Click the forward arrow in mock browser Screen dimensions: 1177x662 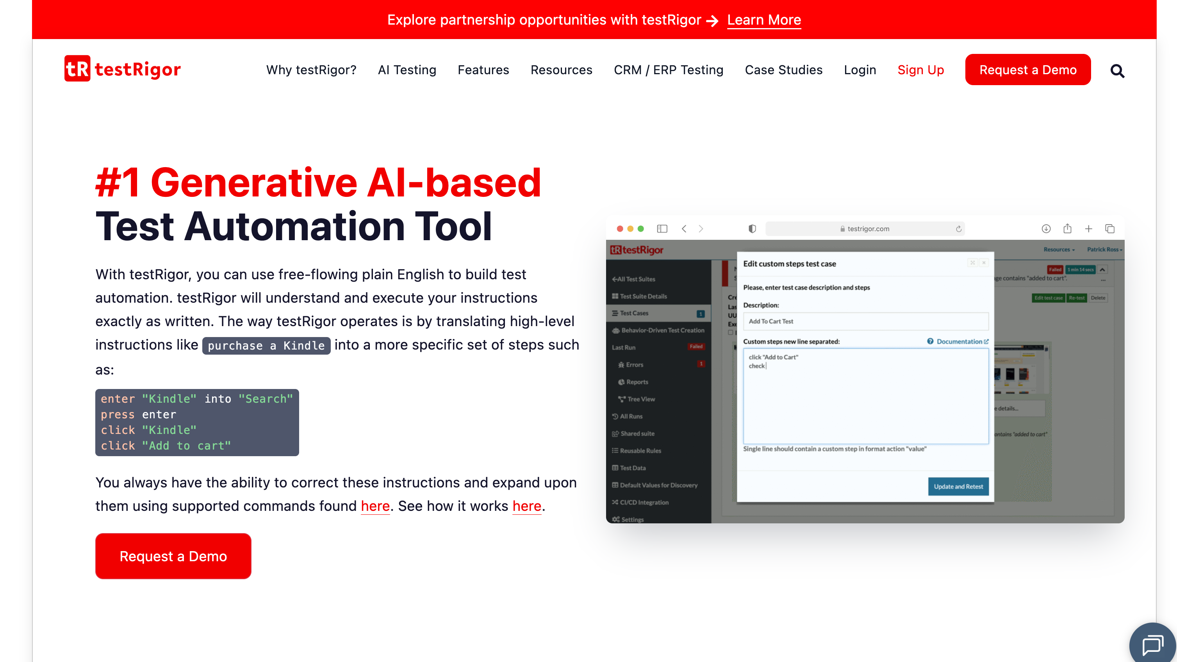click(x=701, y=228)
